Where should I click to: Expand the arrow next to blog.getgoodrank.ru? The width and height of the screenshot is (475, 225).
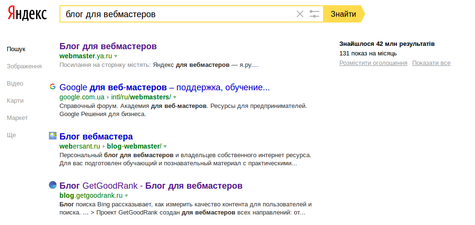127,196
